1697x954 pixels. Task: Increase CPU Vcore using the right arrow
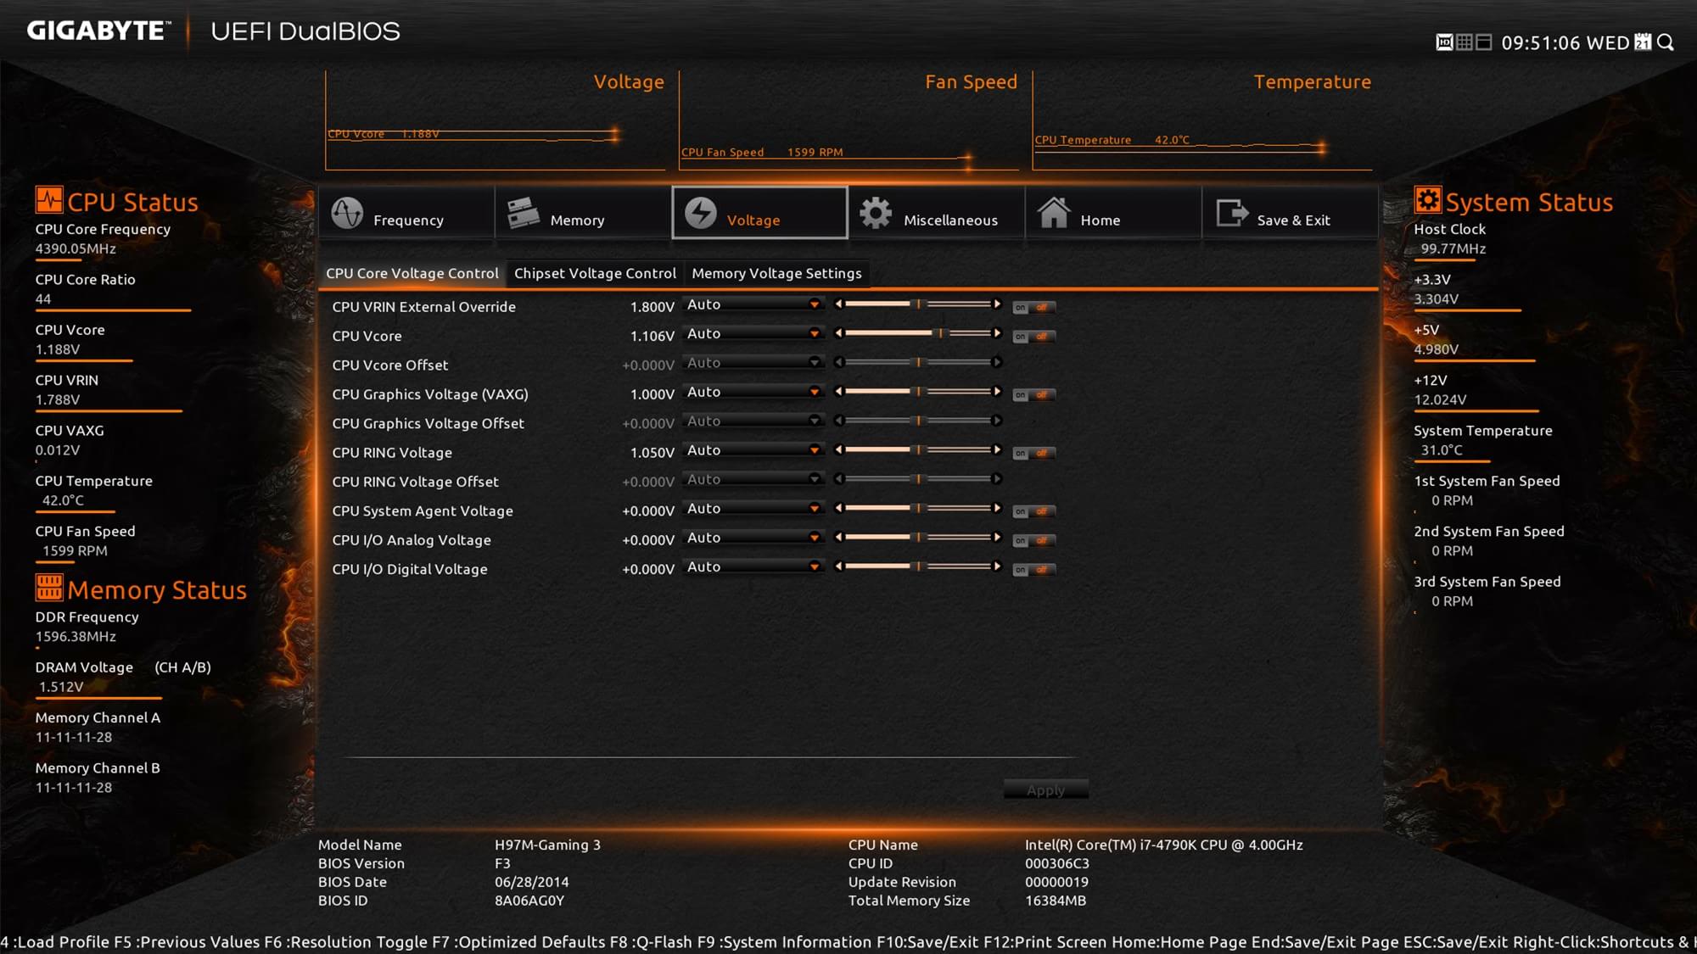(997, 333)
